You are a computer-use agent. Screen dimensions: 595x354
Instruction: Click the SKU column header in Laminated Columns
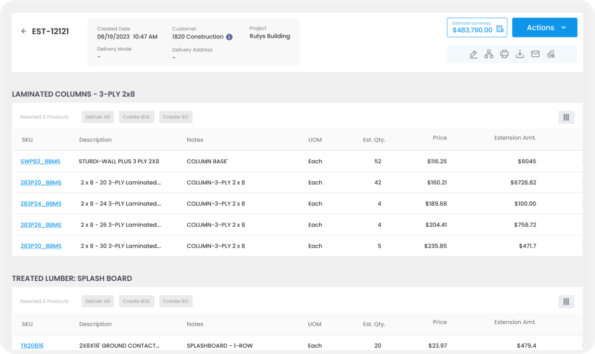tap(27, 140)
